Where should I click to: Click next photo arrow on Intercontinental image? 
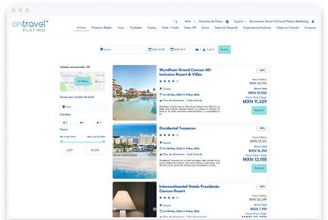(x=154, y=209)
